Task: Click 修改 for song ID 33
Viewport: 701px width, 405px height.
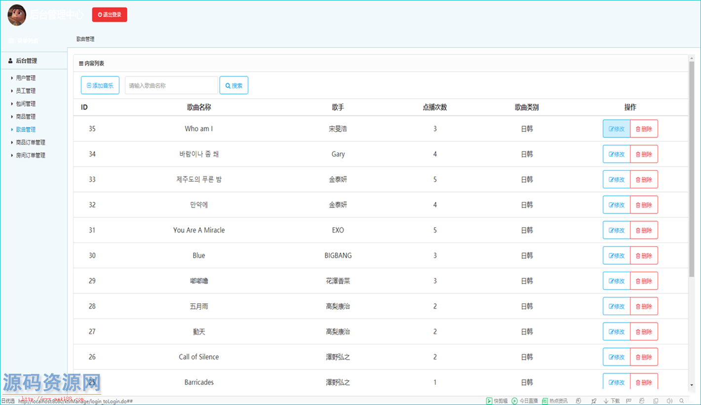Action: [x=617, y=179]
